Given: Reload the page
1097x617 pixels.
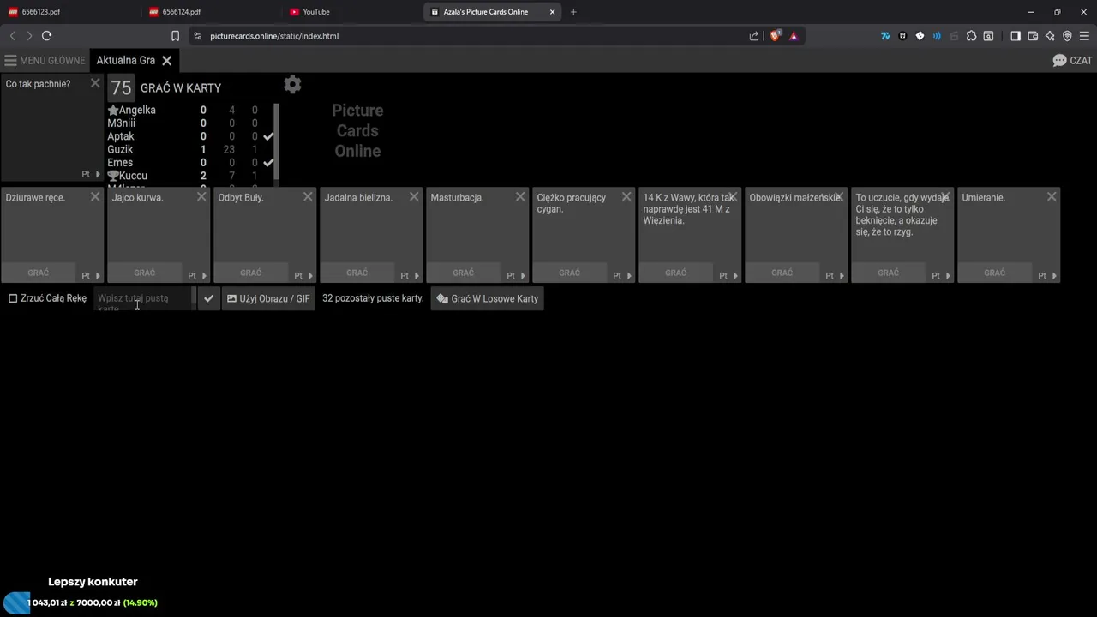Looking at the screenshot, I should (47, 36).
